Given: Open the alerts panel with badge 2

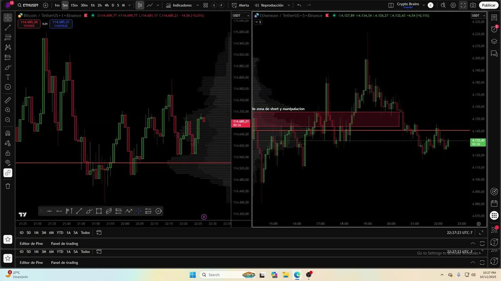Looking at the screenshot, I should (x=494, y=29).
